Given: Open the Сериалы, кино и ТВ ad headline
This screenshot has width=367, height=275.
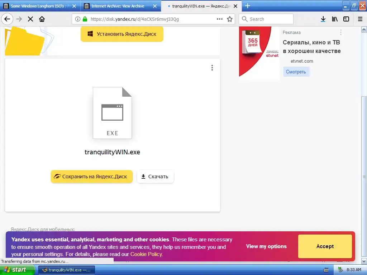Looking at the screenshot, I should [x=311, y=47].
